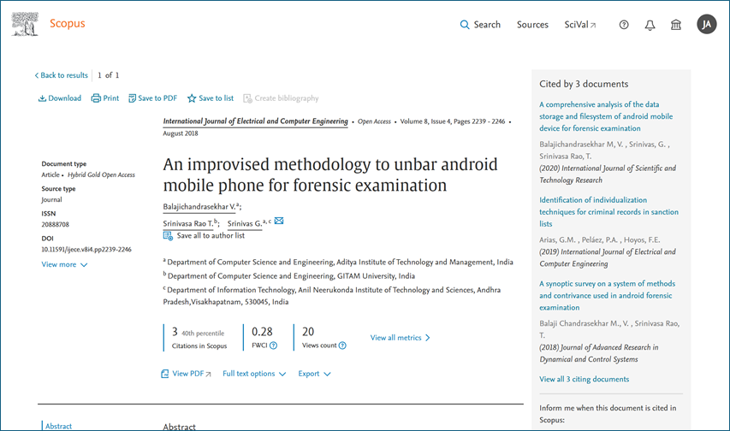Open the notifications bell icon

coord(650,25)
